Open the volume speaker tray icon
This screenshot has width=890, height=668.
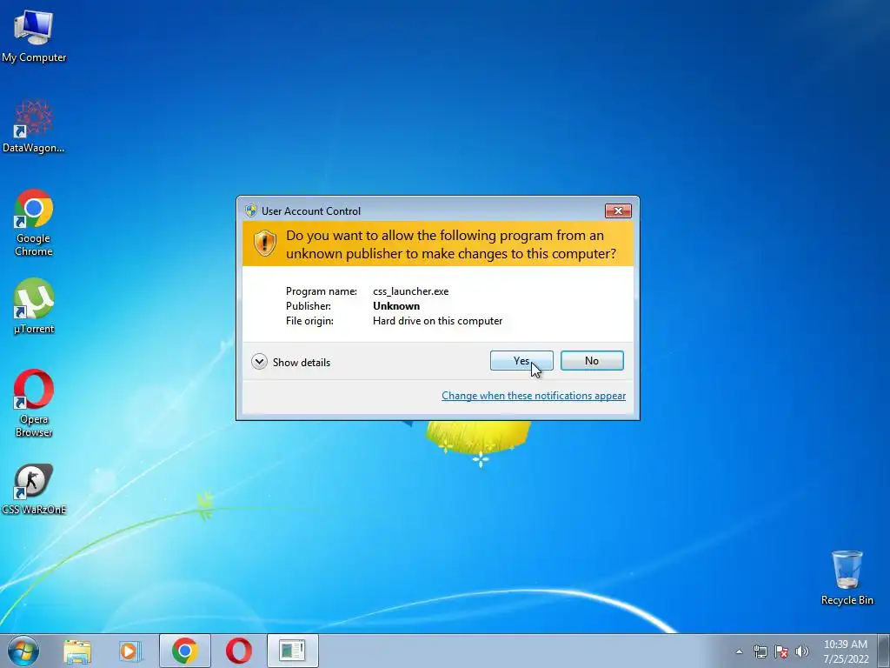pos(802,651)
